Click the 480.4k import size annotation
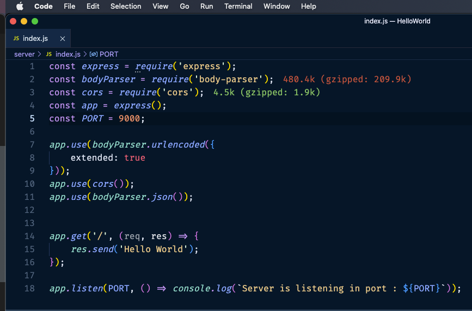 click(x=347, y=79)
